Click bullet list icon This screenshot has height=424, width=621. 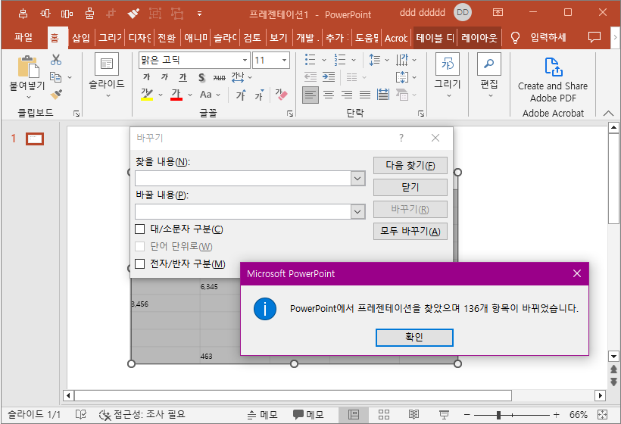(310, 60)
